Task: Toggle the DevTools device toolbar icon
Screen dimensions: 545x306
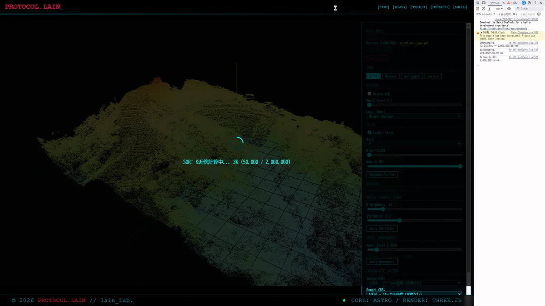Action: click(484, 3)
